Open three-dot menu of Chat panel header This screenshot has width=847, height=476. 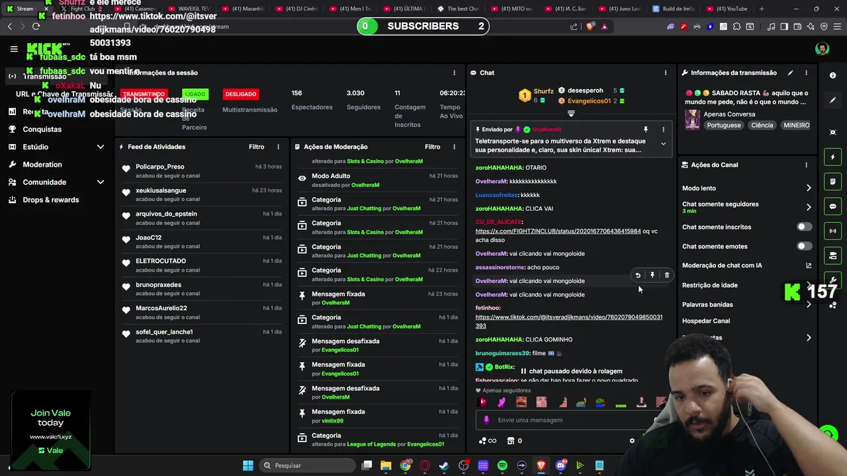click(x=666, y=73)
